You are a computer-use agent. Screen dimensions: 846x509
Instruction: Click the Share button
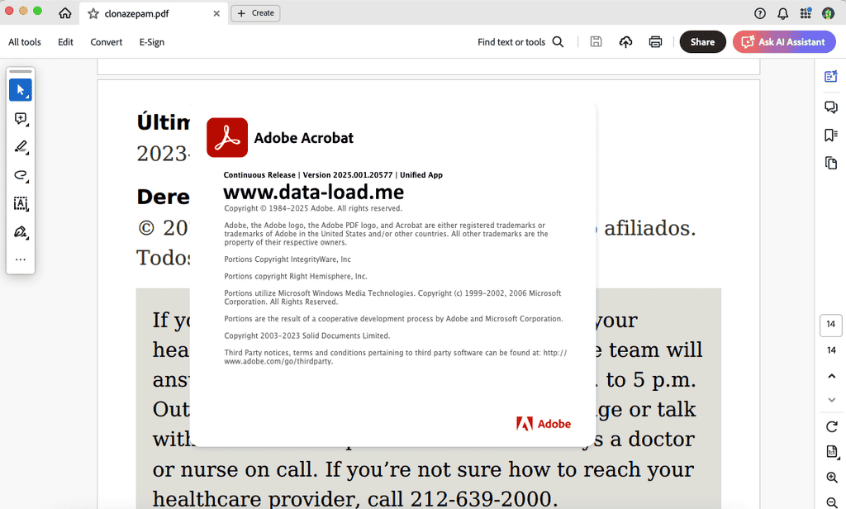pos(702,41)
